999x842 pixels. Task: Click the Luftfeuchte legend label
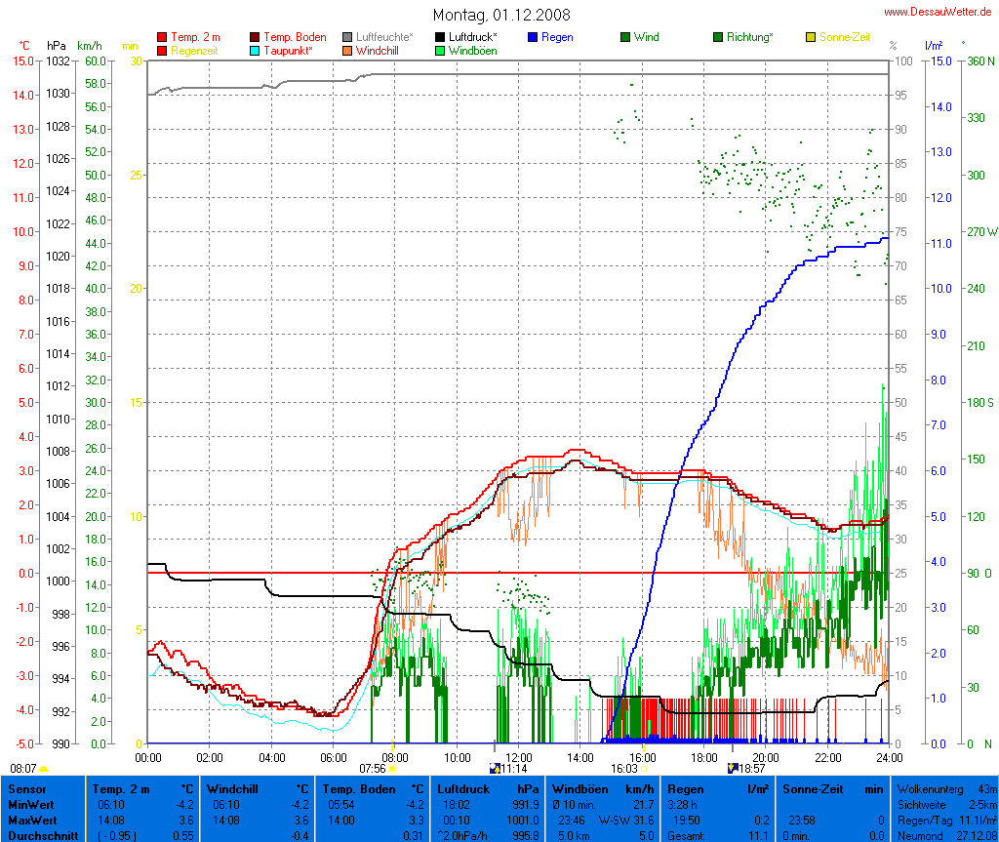[384, 37]
